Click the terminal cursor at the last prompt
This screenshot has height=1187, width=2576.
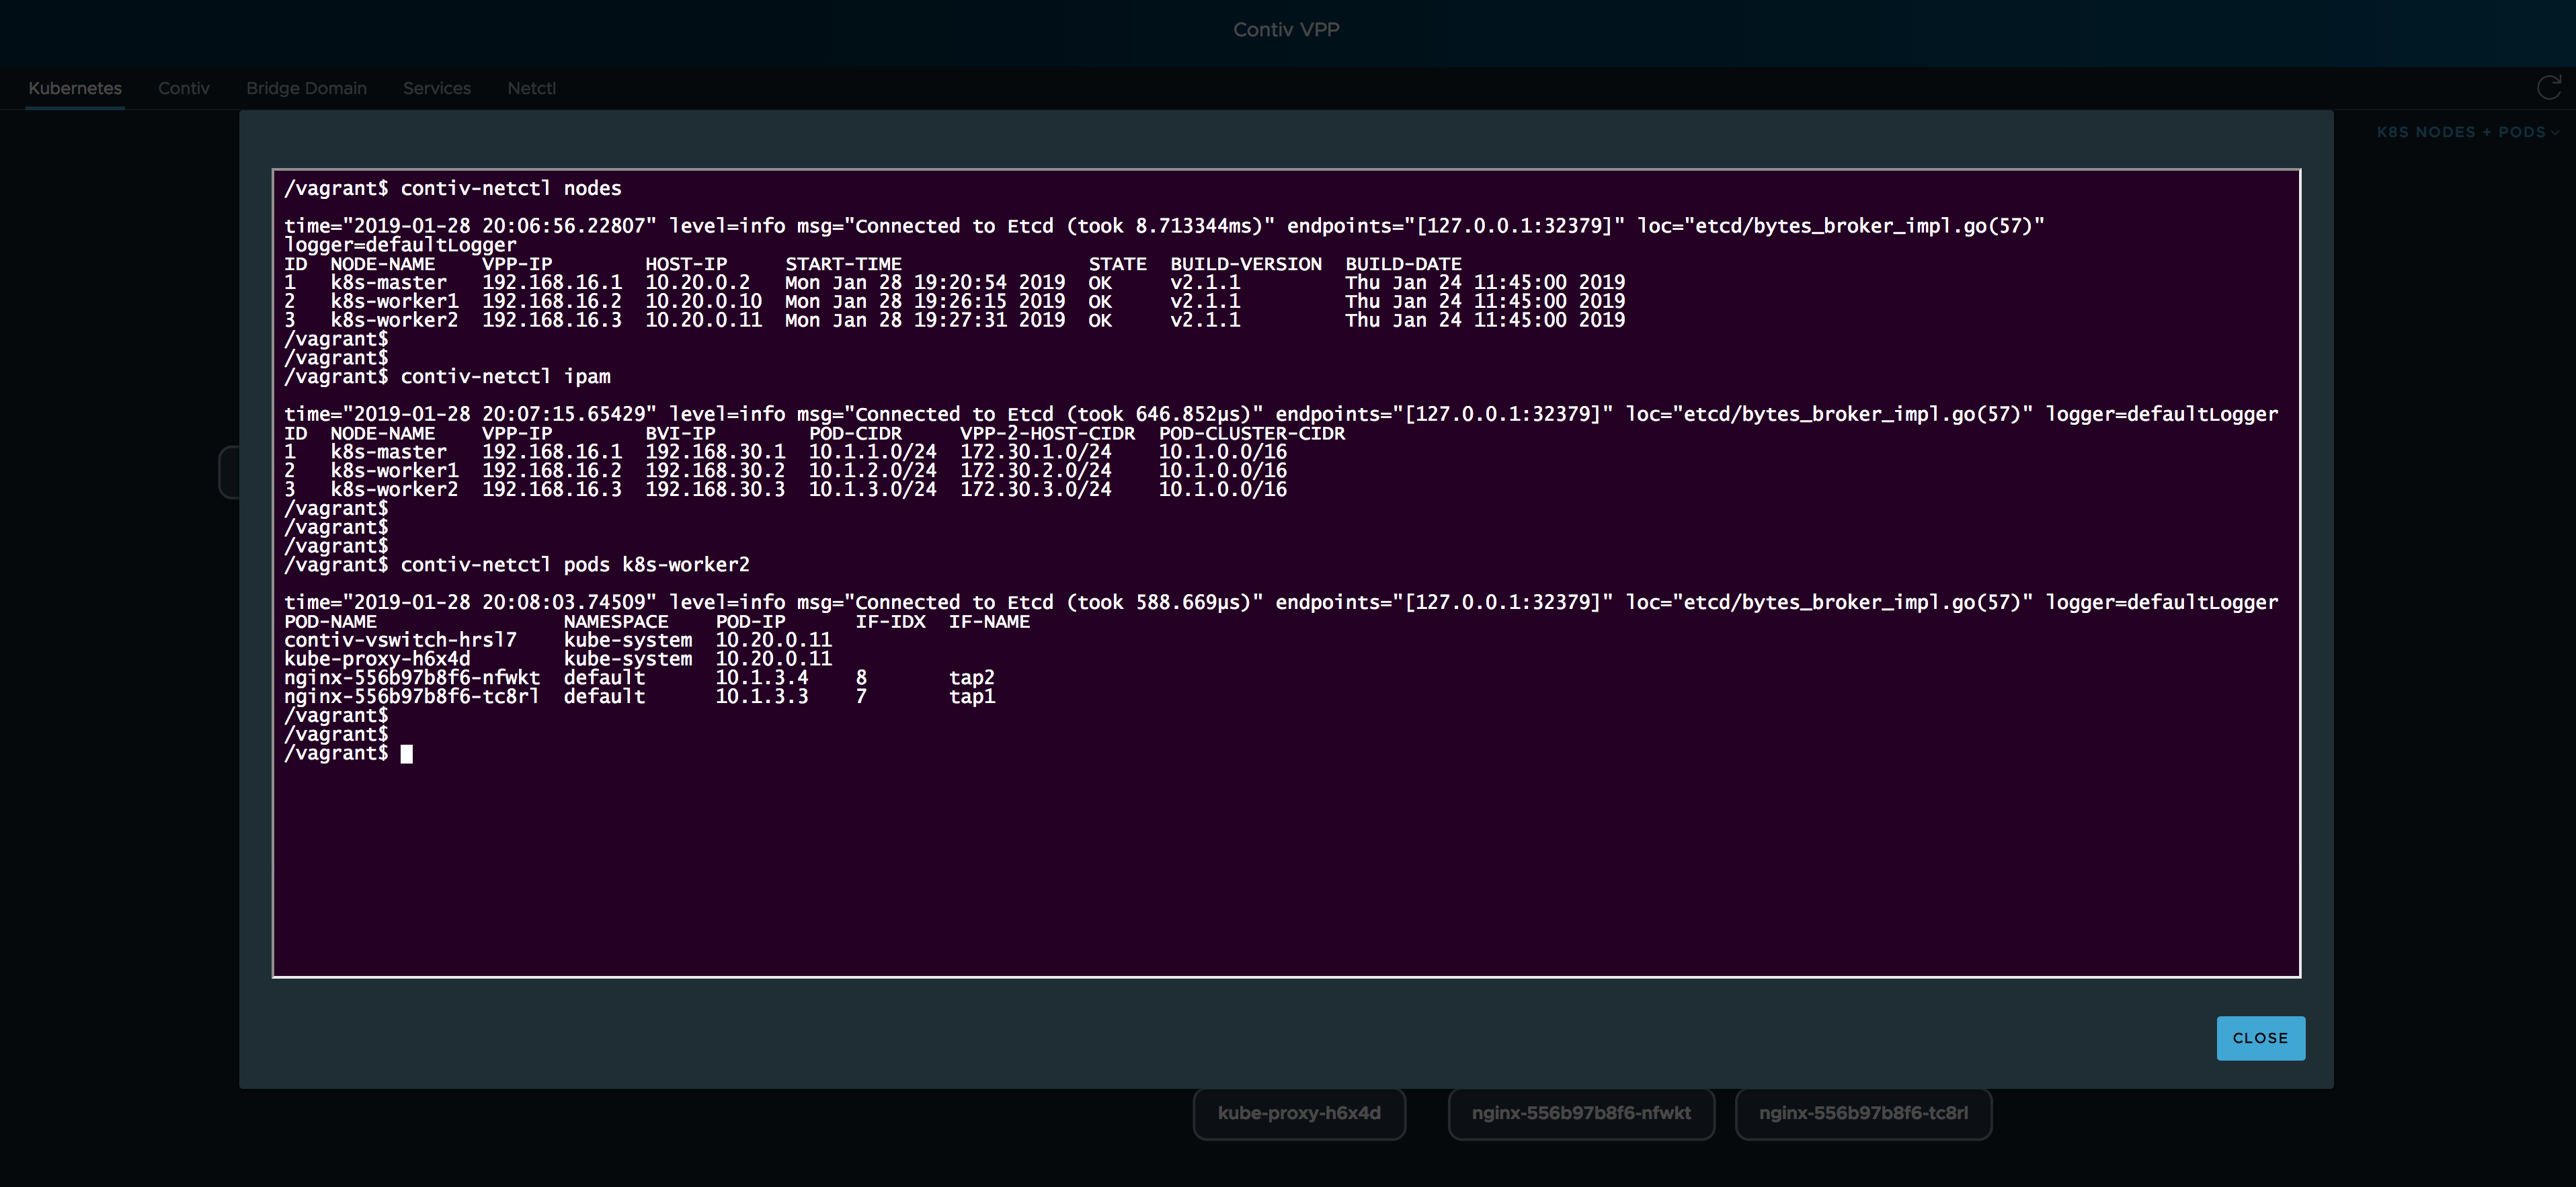[x=406, y=754]
